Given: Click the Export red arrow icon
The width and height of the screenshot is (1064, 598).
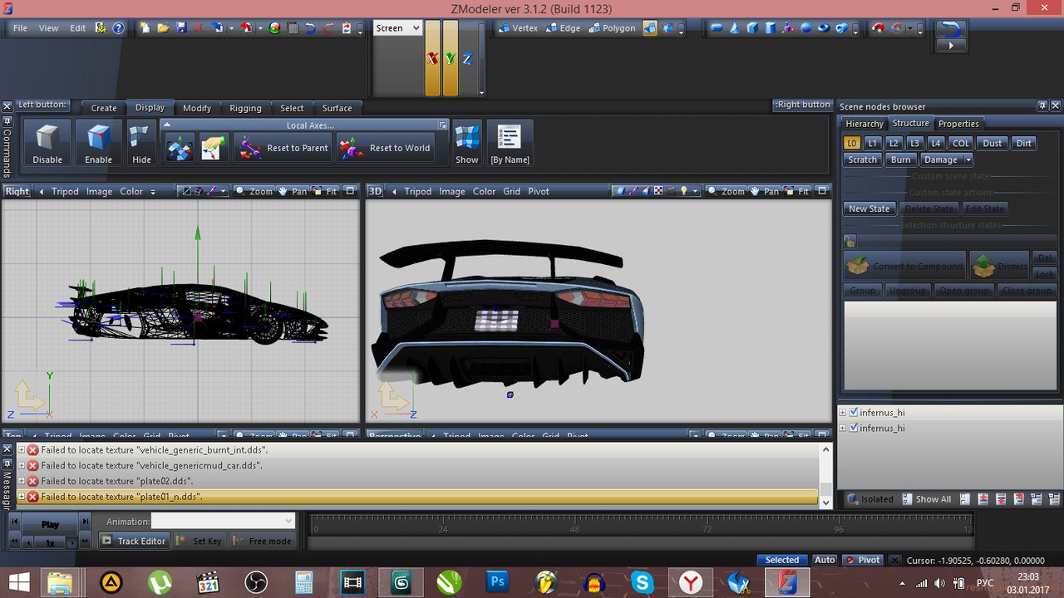Looking at the screenshot, I should point(246,27).
